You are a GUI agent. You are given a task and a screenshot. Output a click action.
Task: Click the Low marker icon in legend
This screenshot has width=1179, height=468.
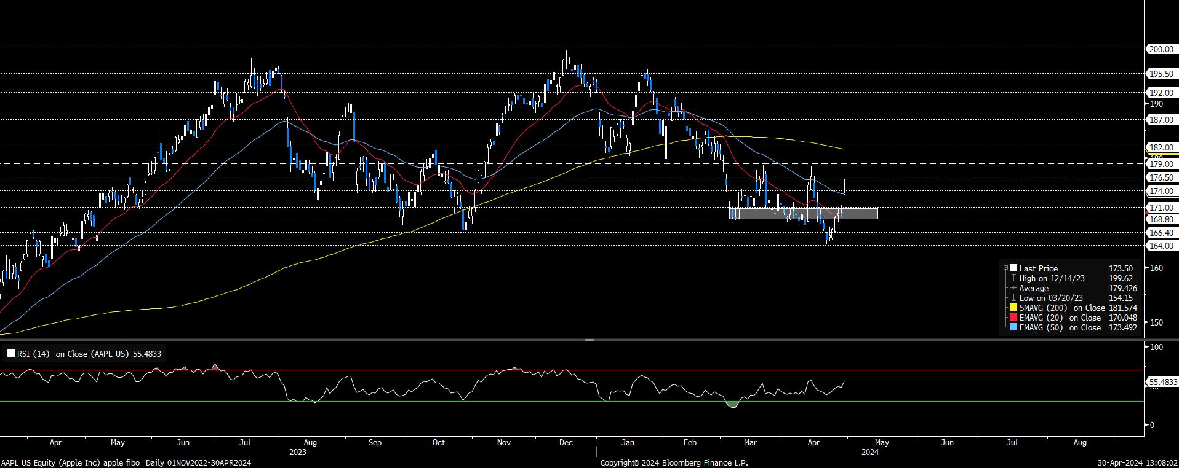[x=1013, y=298]
